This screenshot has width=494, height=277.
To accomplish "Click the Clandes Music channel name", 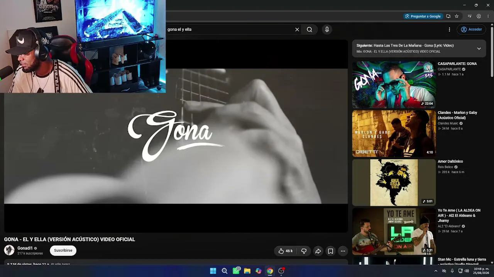I will (448, 123).
